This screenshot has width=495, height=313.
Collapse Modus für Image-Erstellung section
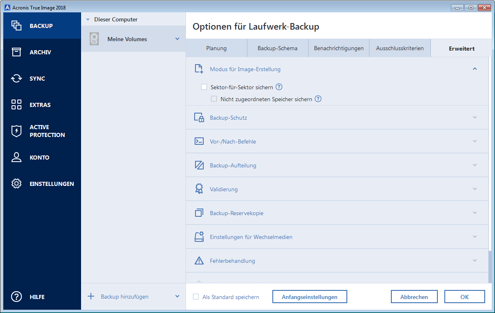pos(475,69)
